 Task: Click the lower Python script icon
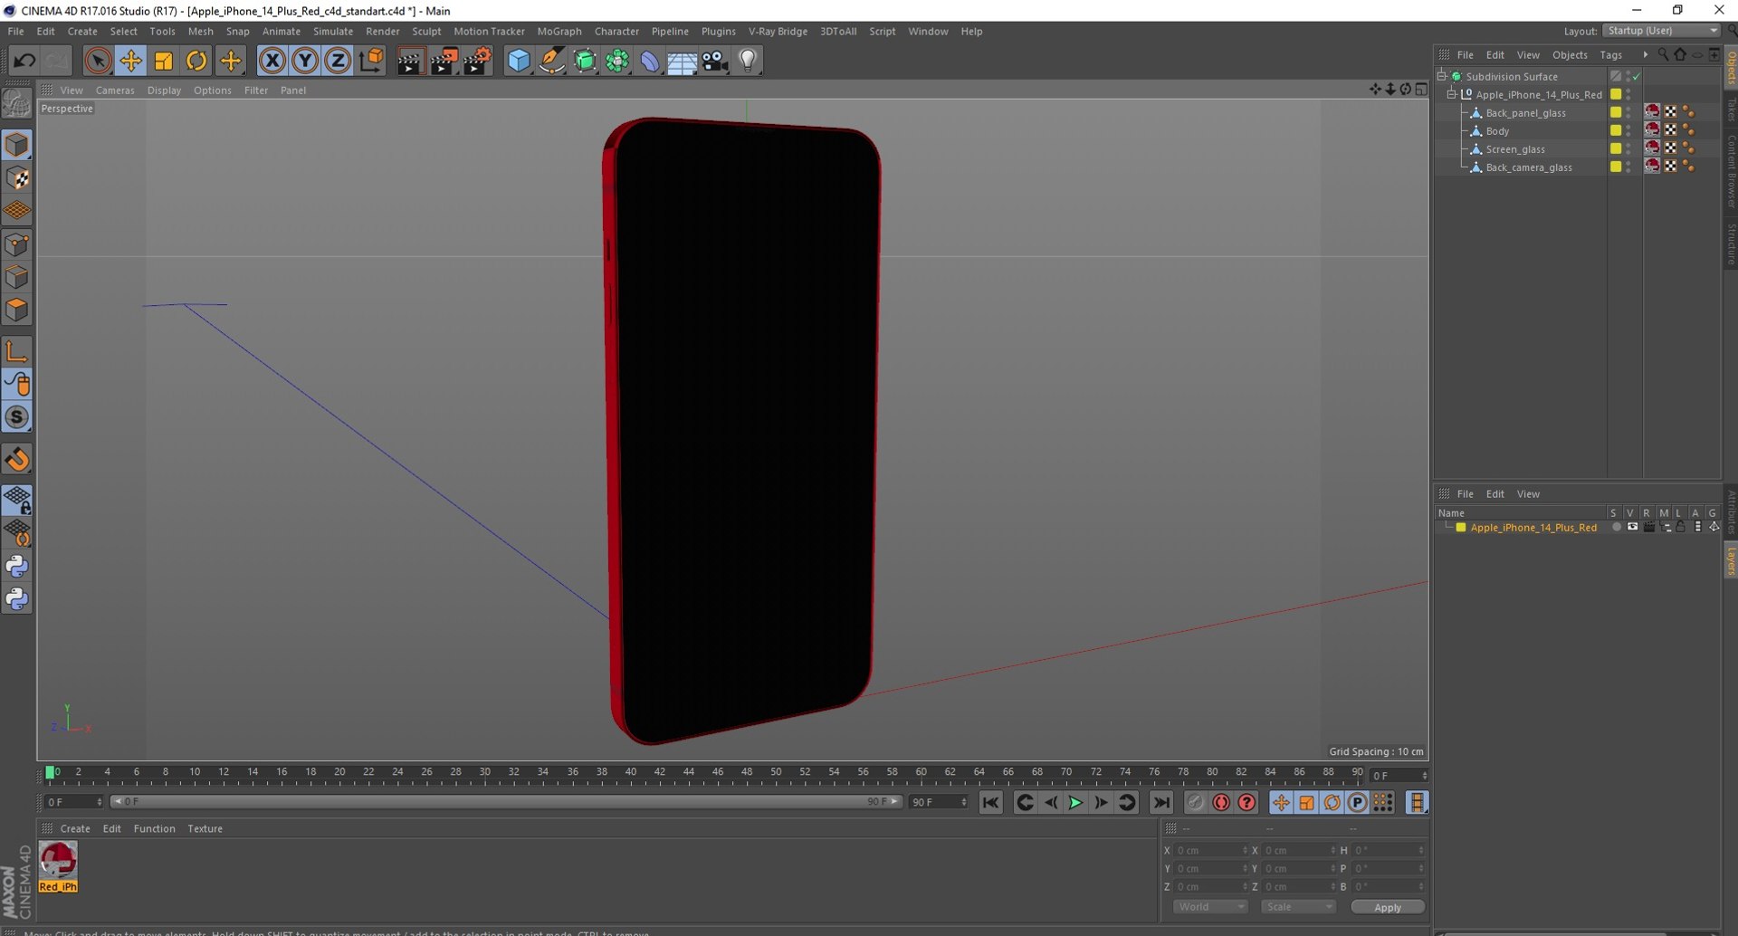17,599
